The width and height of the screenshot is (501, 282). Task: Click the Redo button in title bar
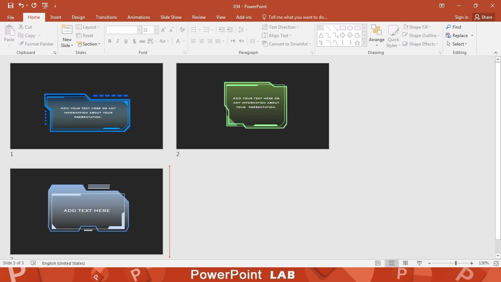tap(34, 6)
